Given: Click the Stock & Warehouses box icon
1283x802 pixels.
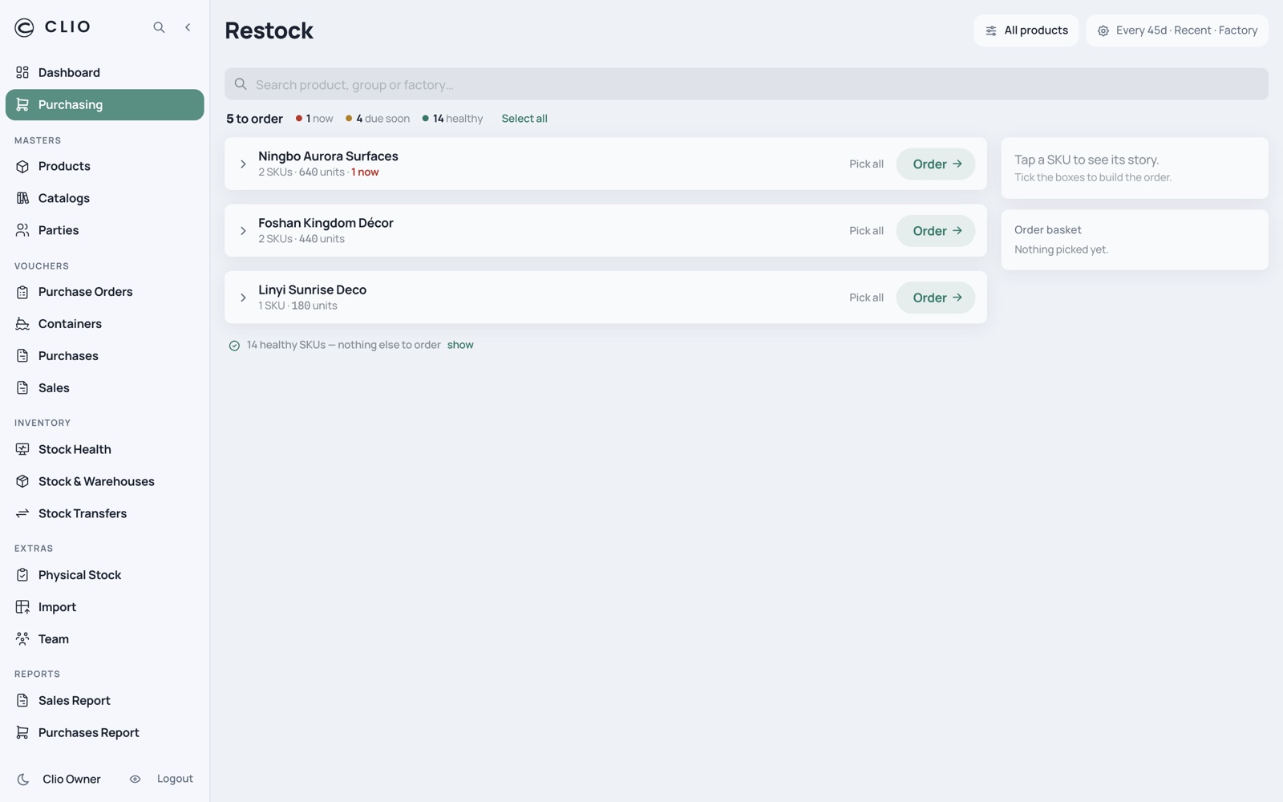Looking at the screenshot, I should tap(22, 481).
